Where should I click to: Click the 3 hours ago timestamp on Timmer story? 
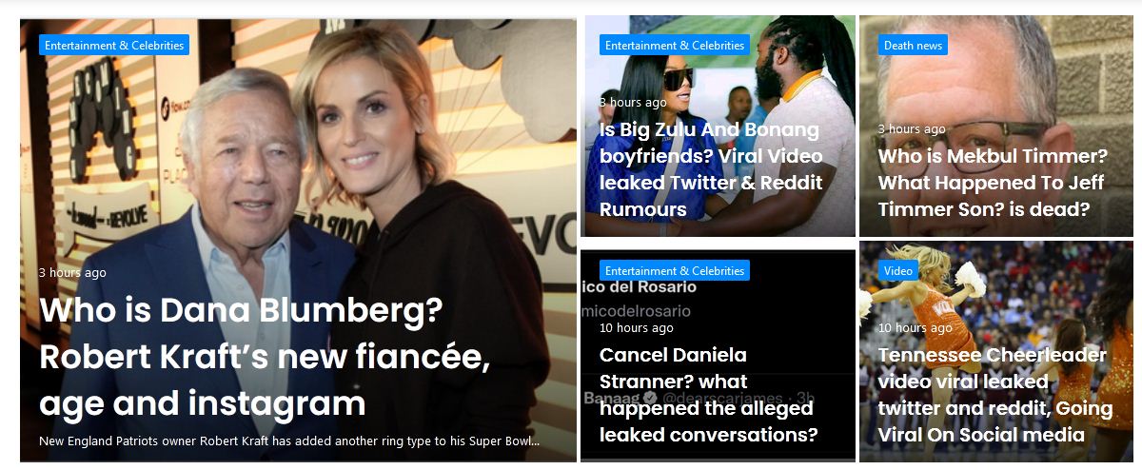tap(912, 128)
